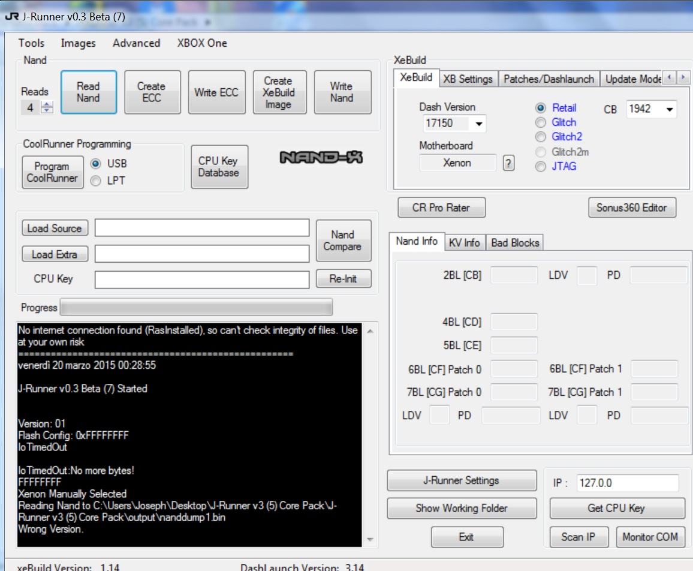Click the Get CPU Key button
The width and height of the screenshot is (693, 571).
click(617, 508)
